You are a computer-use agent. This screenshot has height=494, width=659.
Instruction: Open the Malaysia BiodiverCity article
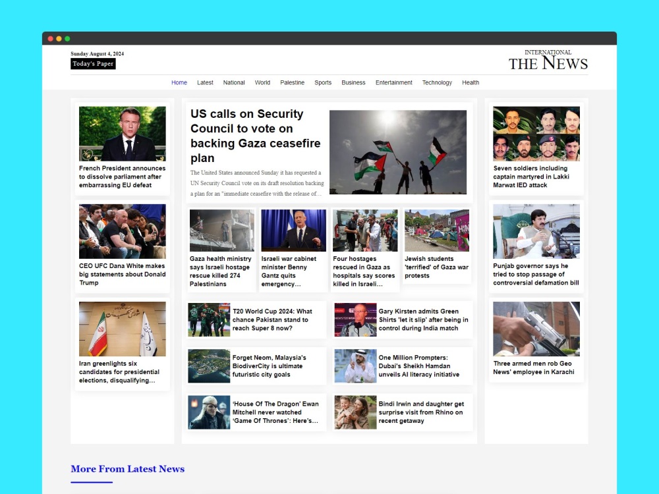270,366
